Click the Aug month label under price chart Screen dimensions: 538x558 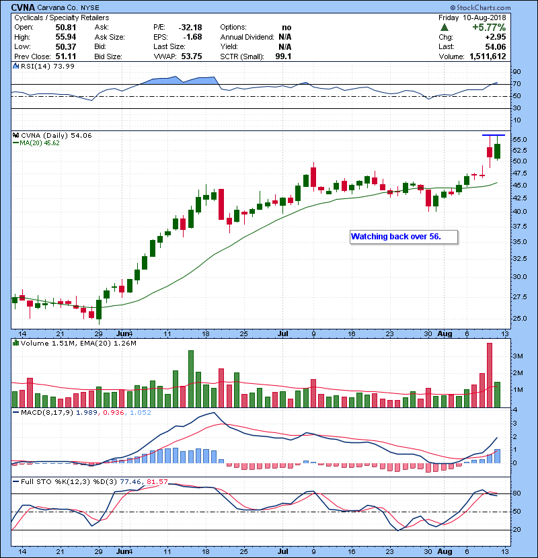point(445,334)
